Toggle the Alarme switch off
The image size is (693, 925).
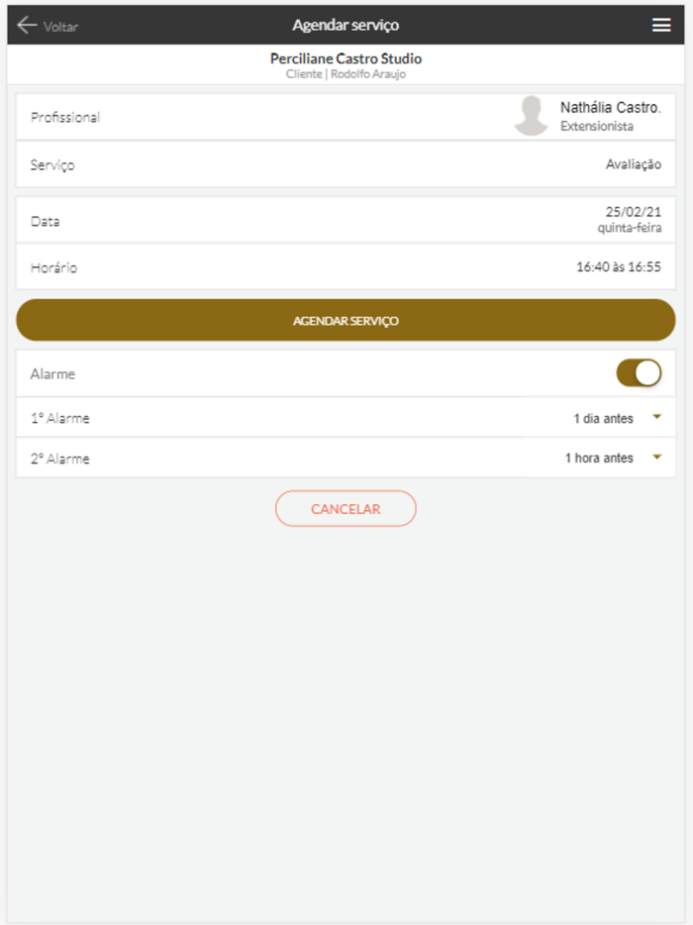639,373
